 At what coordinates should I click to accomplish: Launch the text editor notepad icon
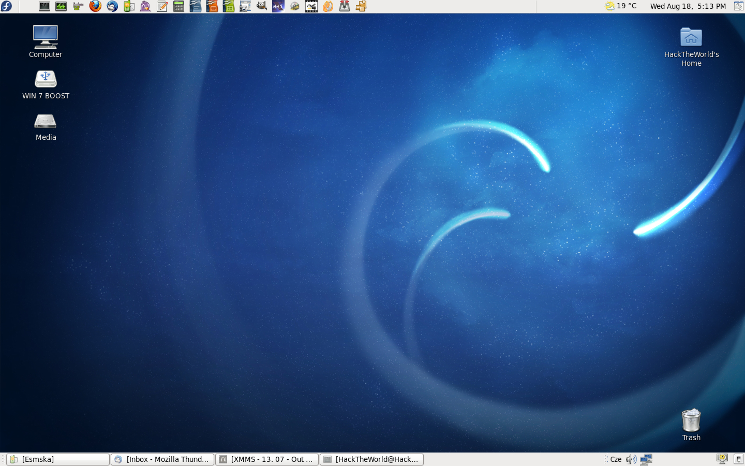point(162,6)
